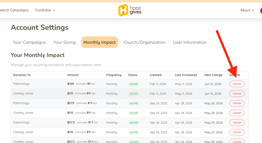
Task: Click the Jun 12, 2026 date in Pastorstays row
Action: point(213,84)
